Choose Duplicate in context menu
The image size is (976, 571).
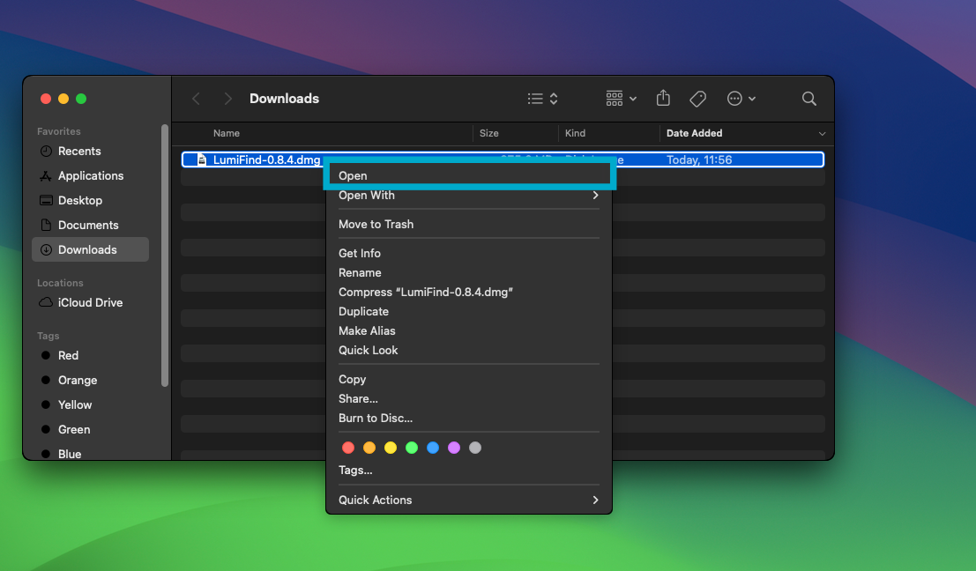469,311
